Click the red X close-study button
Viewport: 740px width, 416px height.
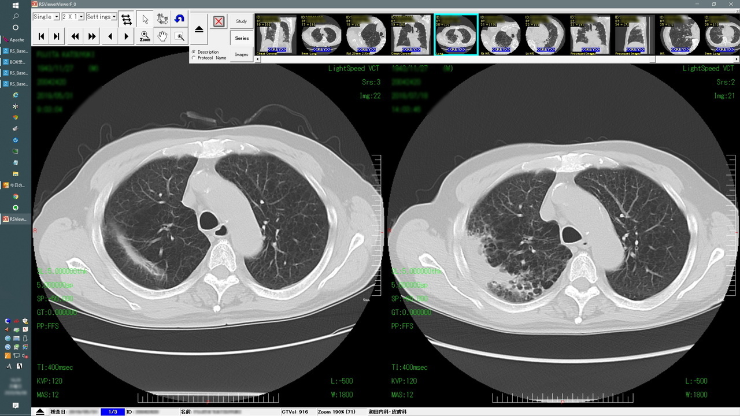tap(219, 21)
